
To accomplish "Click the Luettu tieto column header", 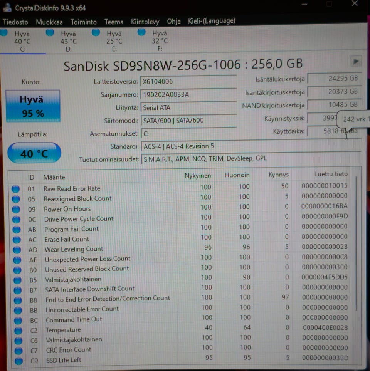I will click(x=331, y=174).
